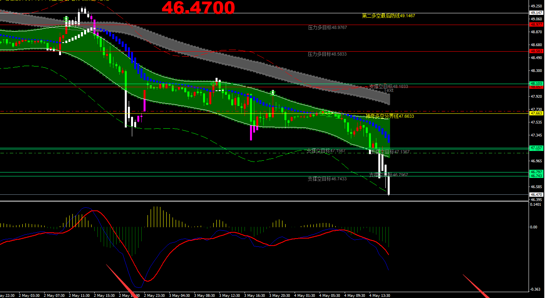Click the green 48.103 price tag on axis
The image size is (545, 298).
coord(536,84)
